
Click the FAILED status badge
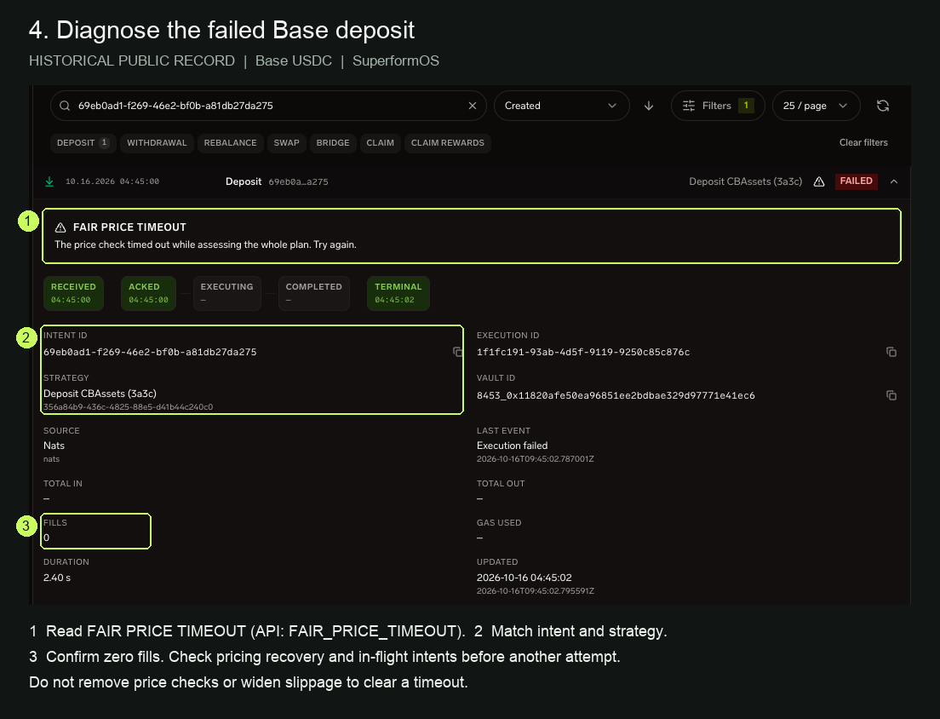pyautogui.click(x=856, y=181)
